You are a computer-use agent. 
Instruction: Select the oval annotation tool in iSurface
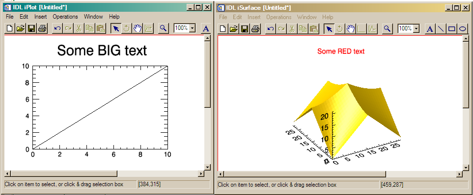tap(463, 29)
